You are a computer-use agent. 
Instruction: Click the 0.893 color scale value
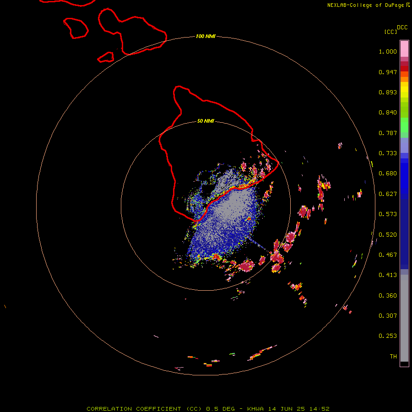point(388,92)
